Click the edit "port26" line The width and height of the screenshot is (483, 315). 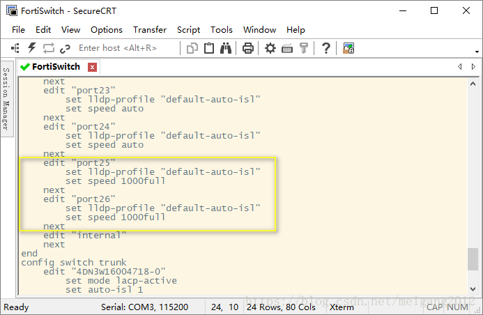coord(79,199)
